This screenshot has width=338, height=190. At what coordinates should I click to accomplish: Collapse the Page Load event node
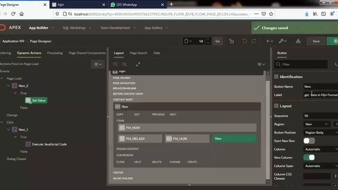click(2, 79)
